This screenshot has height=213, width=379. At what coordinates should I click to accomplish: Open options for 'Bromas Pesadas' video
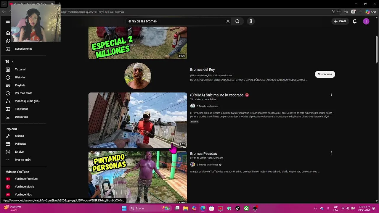point(331,153)
